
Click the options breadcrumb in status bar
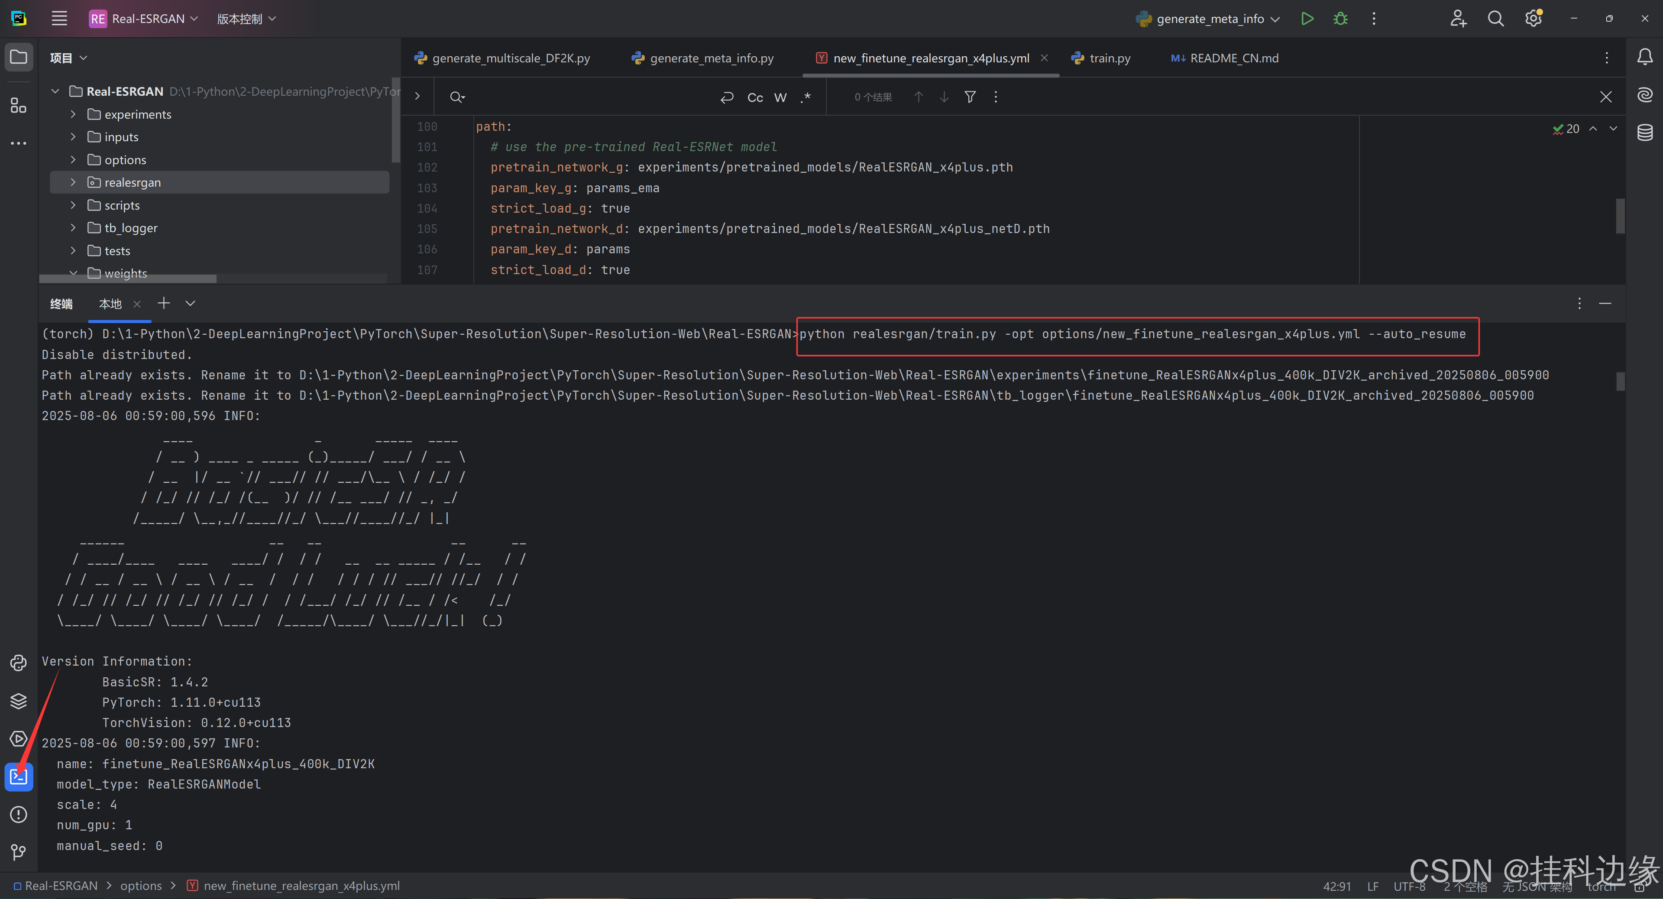click(141, 886)
